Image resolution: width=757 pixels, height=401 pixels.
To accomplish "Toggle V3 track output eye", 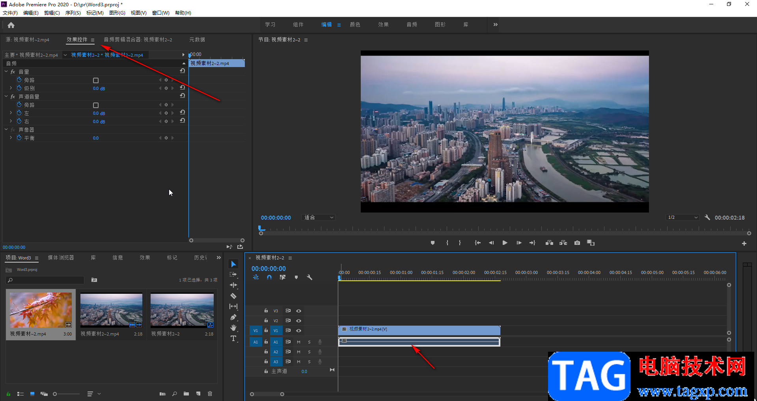I will [298, 311].
